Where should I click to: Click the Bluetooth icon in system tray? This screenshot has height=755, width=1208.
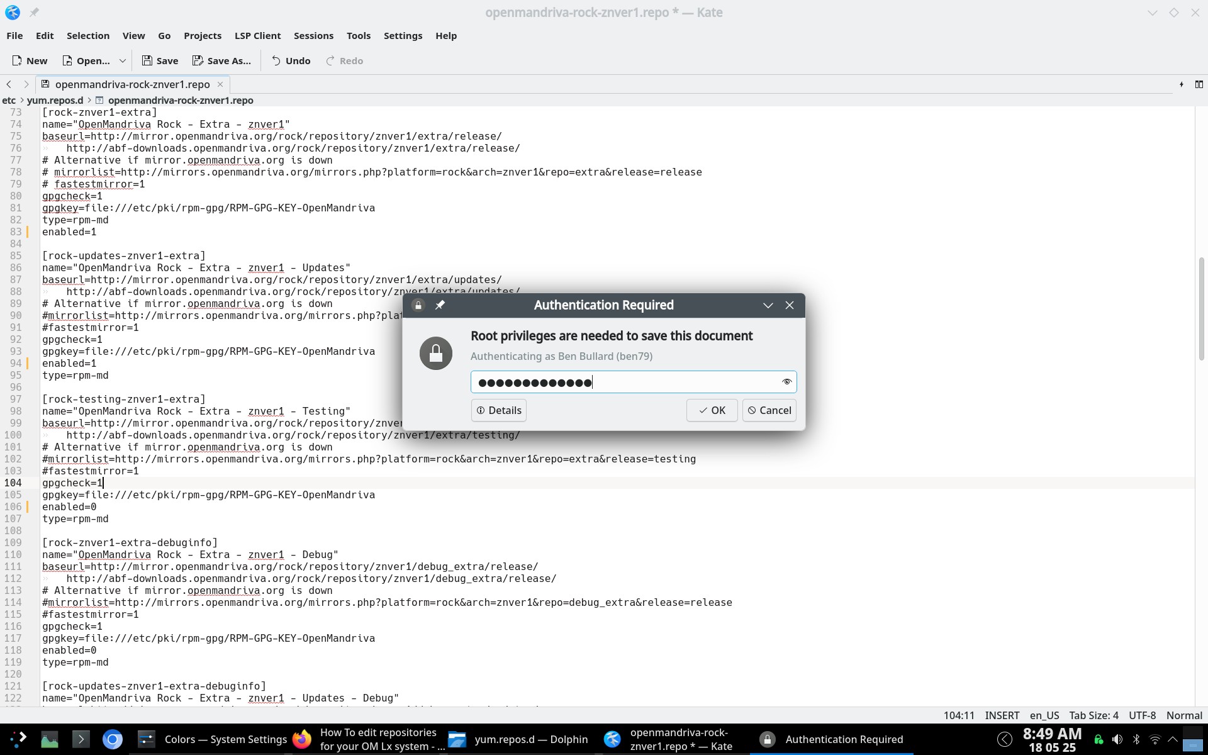pyautogui.click(x=1136, y=739)
